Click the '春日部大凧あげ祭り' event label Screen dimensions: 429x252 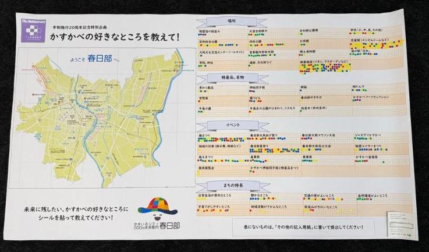[264, 135]
